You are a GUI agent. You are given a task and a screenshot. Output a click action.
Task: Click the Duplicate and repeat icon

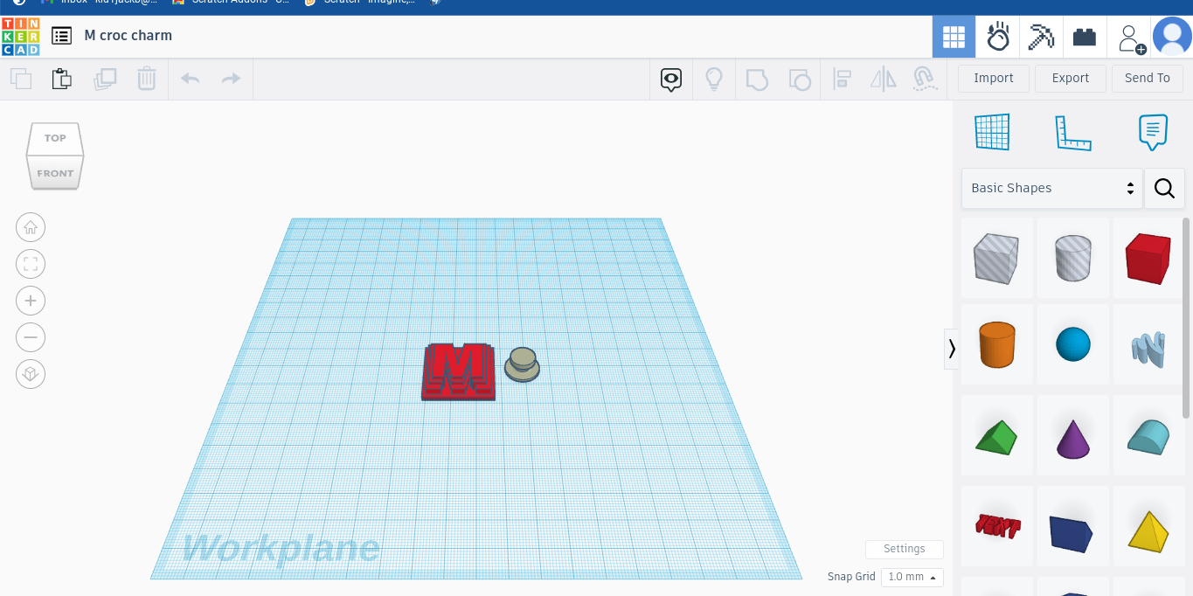coord(105,79)
